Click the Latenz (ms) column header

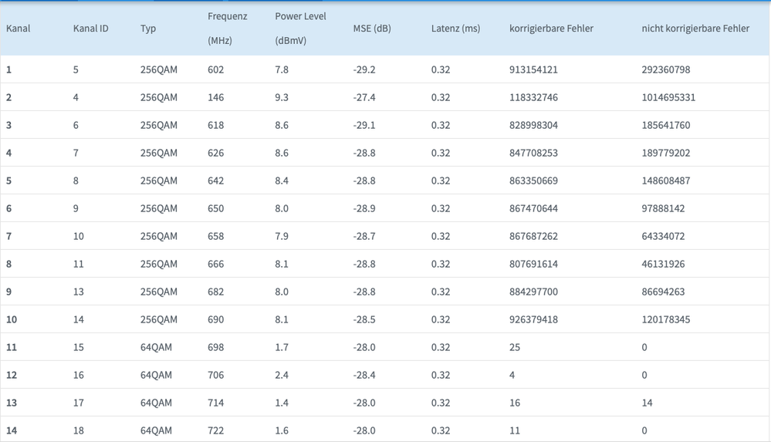(x=455, y=29)
